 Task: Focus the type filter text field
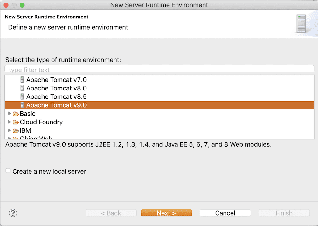coord(159,69)
